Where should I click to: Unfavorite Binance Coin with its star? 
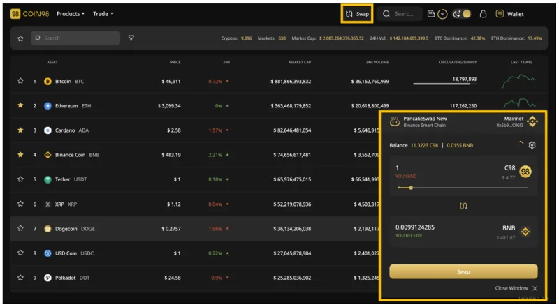[x=21, y=155]
